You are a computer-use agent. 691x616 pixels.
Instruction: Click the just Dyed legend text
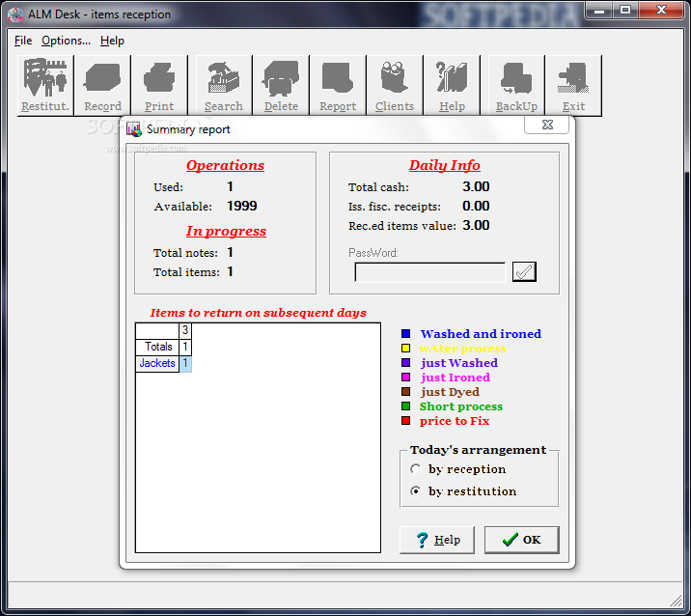450,392
